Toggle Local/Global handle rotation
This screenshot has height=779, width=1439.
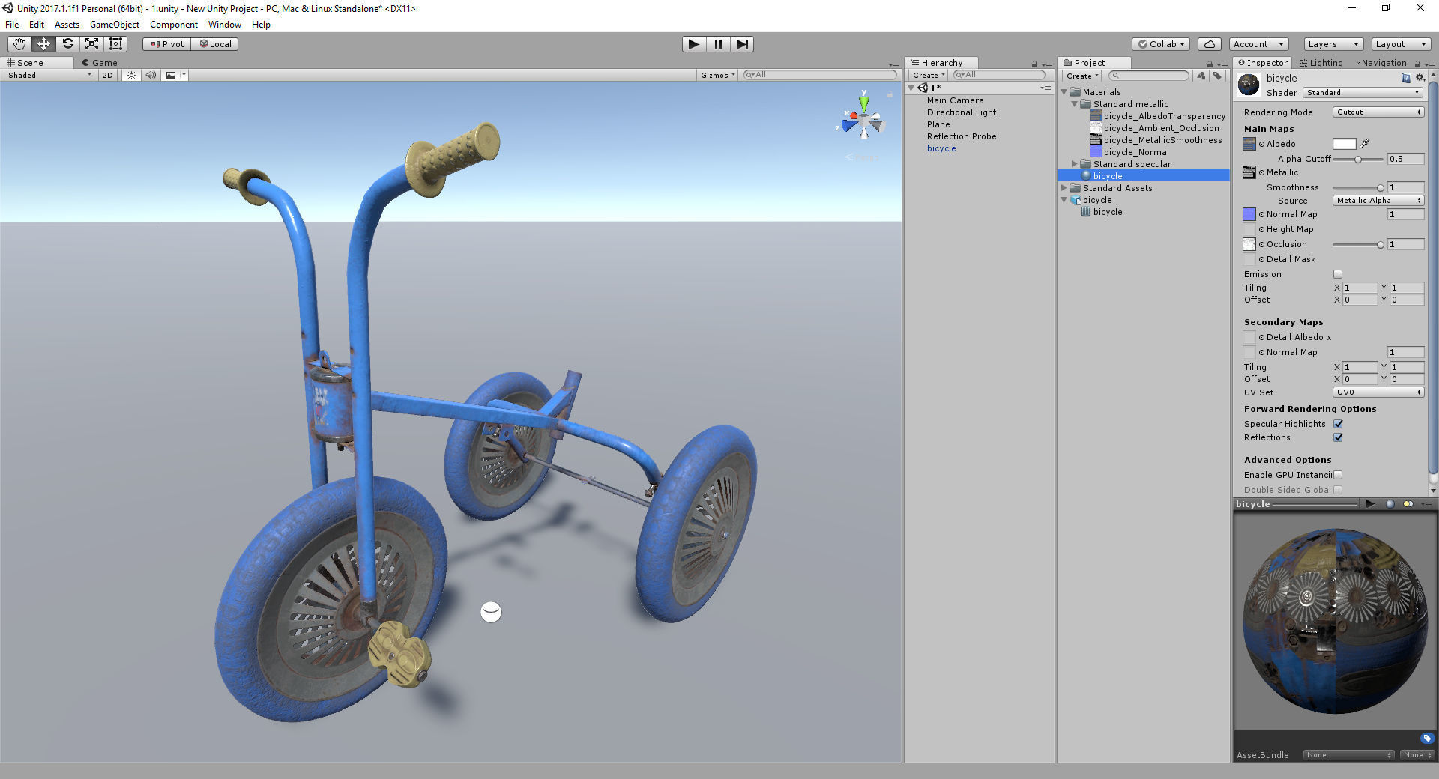[215, 44]
